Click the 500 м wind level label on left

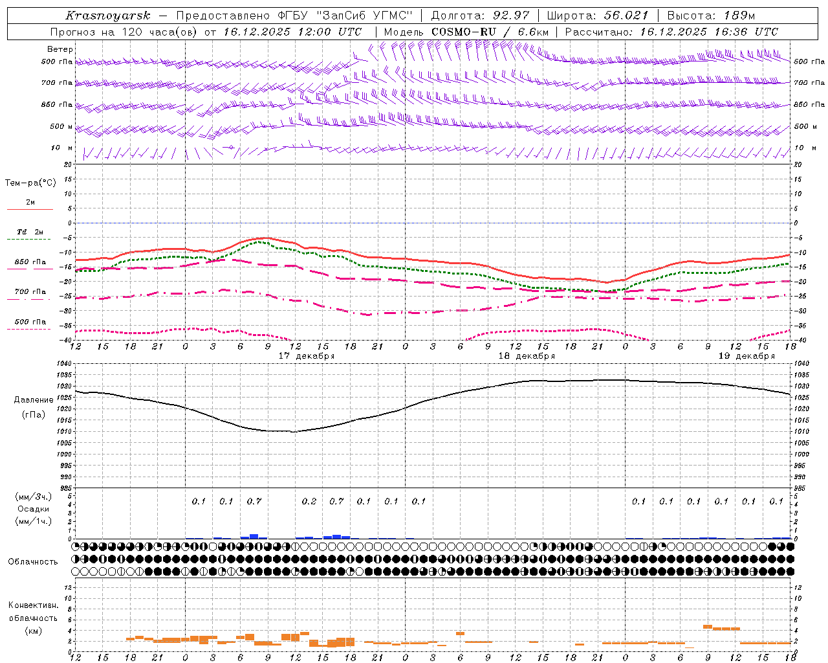[x=61, y=127]
